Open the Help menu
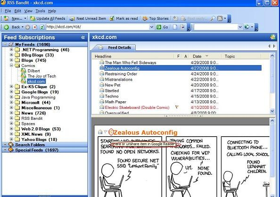The image size is (280, 197). click(52, 11)
